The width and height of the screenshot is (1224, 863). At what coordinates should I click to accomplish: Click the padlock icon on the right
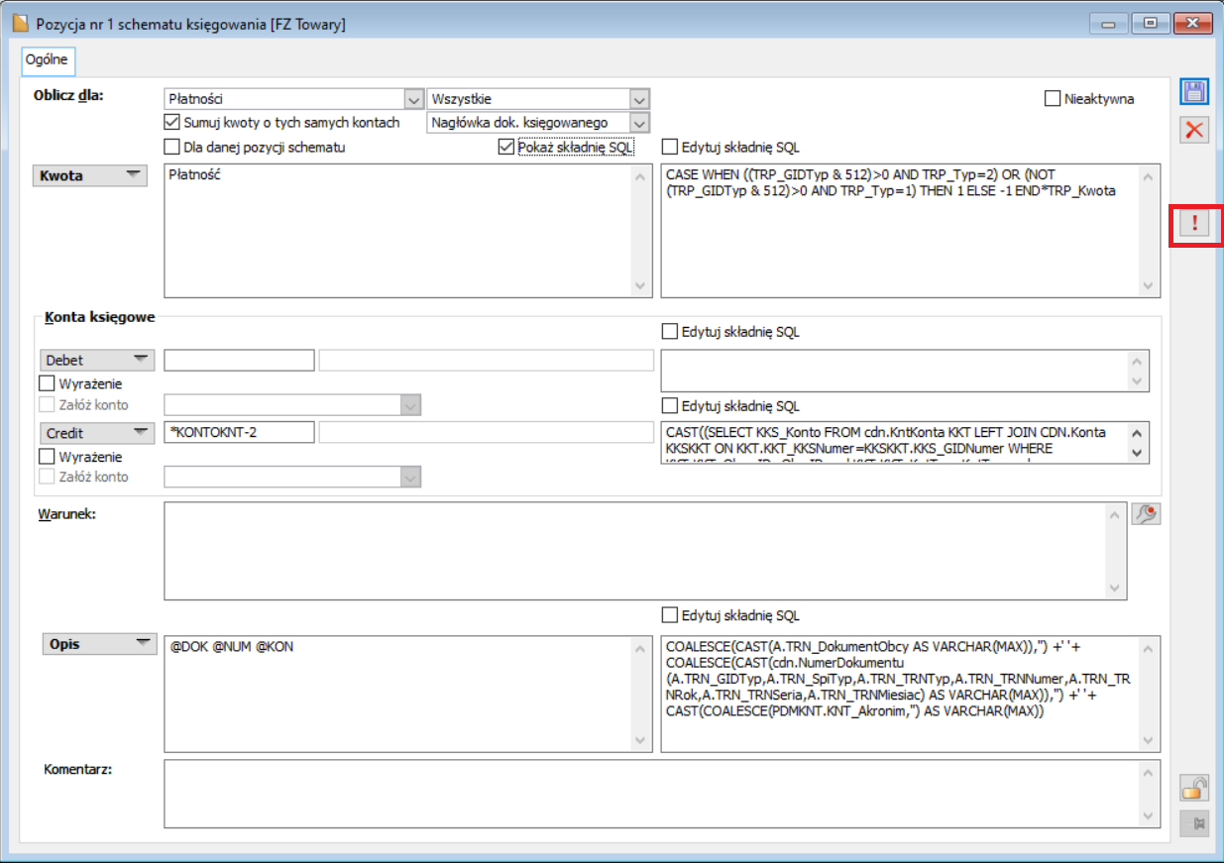click(1194, 789)
